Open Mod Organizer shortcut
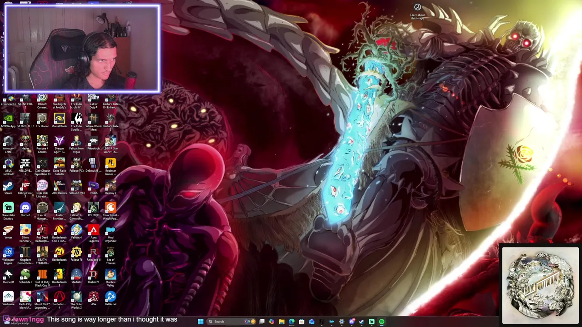This screenshot has width=582, height=327. [110, 234]
